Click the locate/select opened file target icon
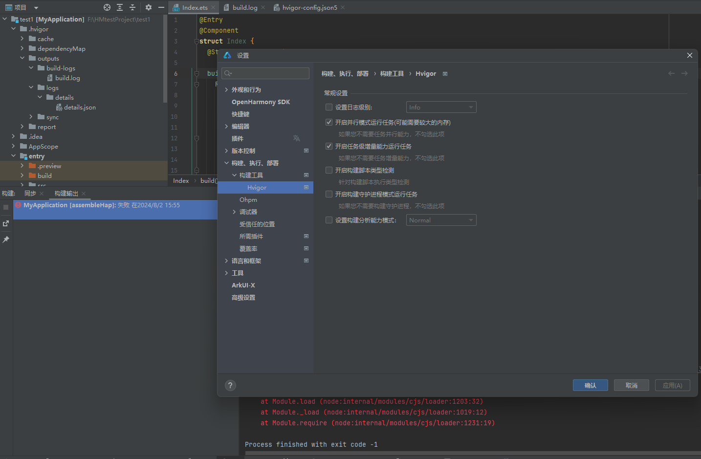Viewport: 701px width, 459px height. pos(107,7)
